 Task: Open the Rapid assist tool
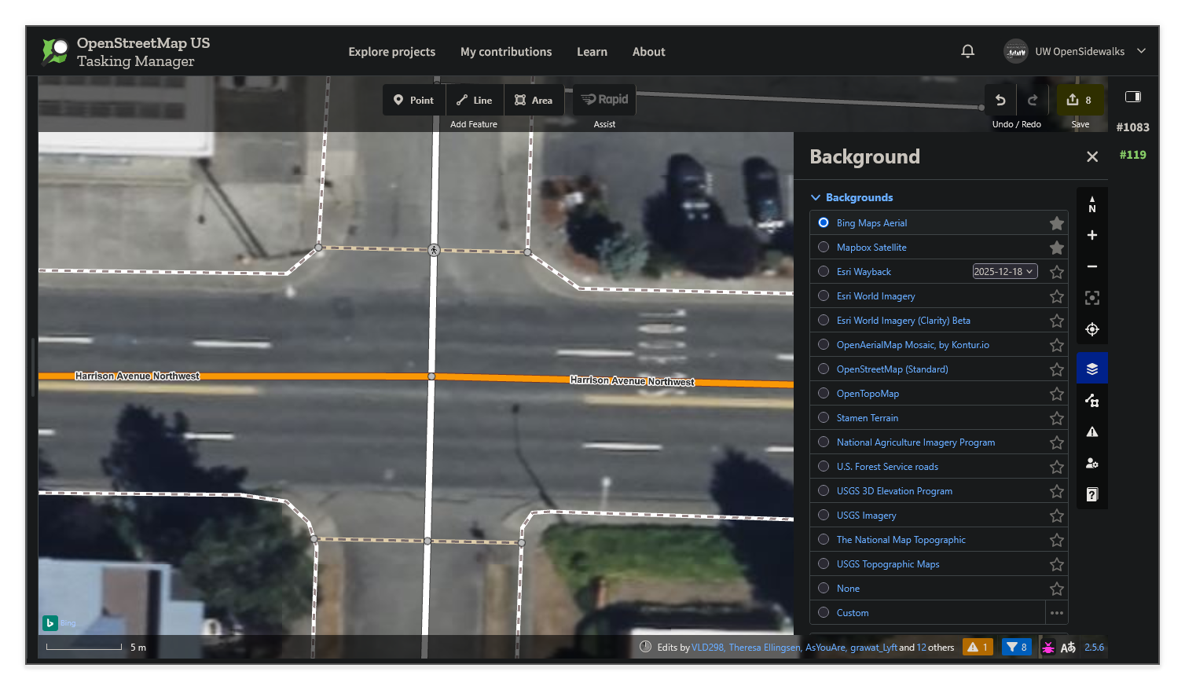[604, 99]
